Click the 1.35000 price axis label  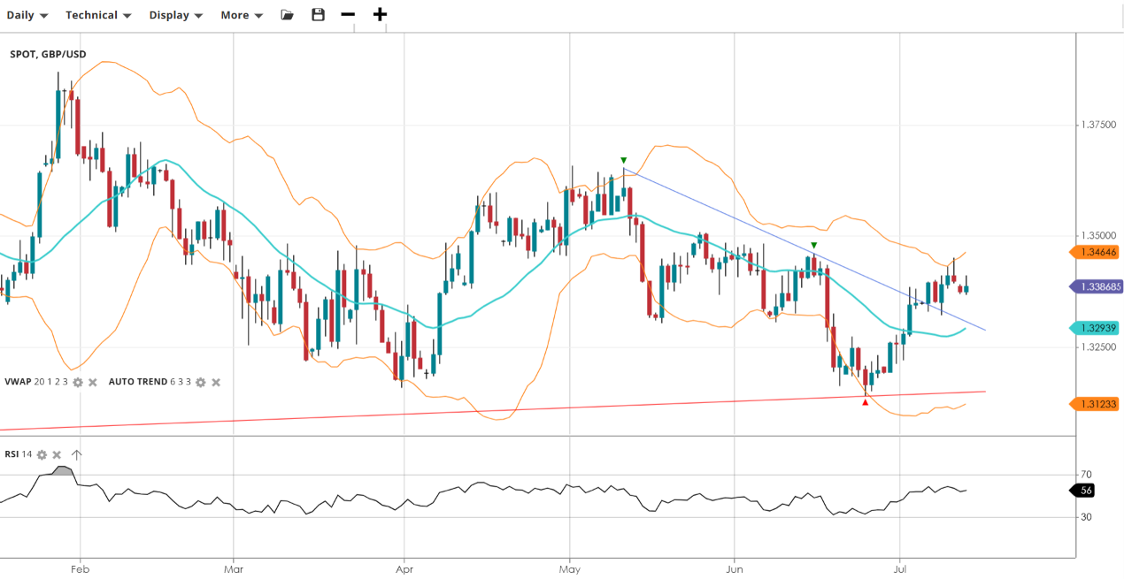1097,236
